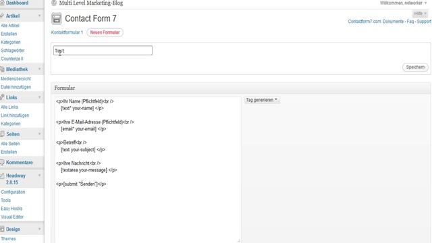Collapse the Design menu section
Viewport: 432px width, 243px height.
point(39,229)
